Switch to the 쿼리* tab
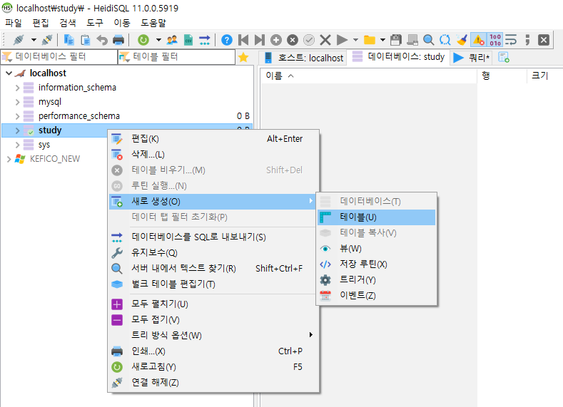The image size is (563, 407). click(471, 58)
